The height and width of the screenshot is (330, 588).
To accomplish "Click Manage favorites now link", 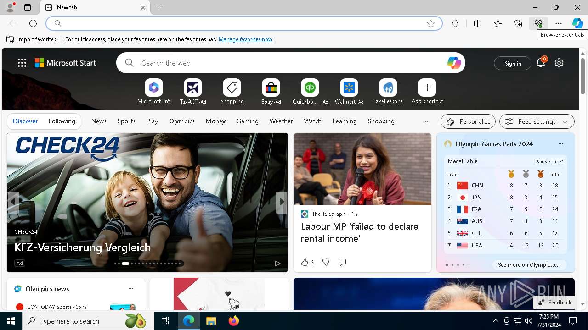I will tap(245, 39).
